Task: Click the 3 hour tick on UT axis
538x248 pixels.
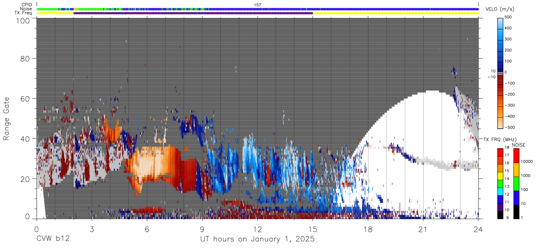Action: click(92, 229)
